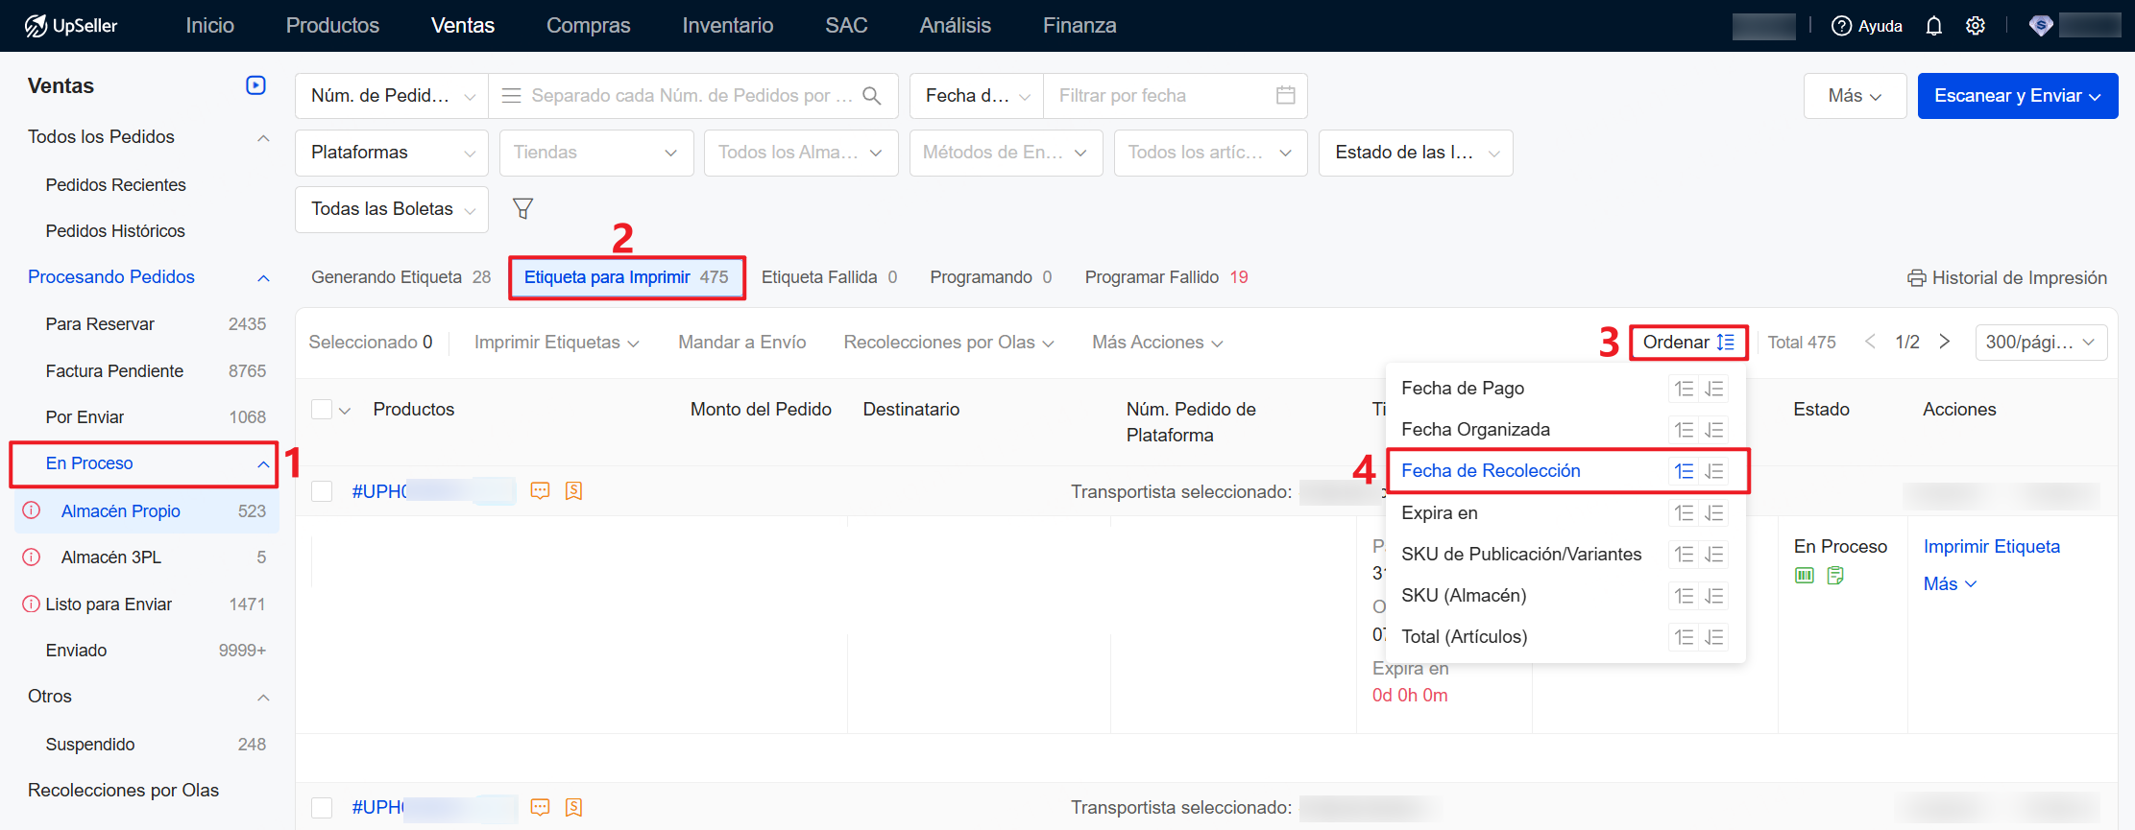Open Historial de Impresión link
This screenshot has width=2135, height=830.
coord(2007,278)
